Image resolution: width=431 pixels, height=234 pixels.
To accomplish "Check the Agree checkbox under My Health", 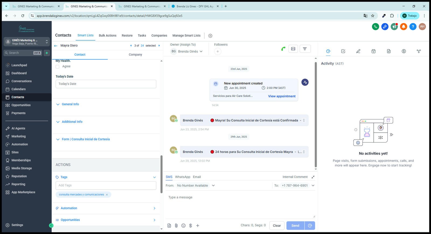I will [x=57, y=67].
